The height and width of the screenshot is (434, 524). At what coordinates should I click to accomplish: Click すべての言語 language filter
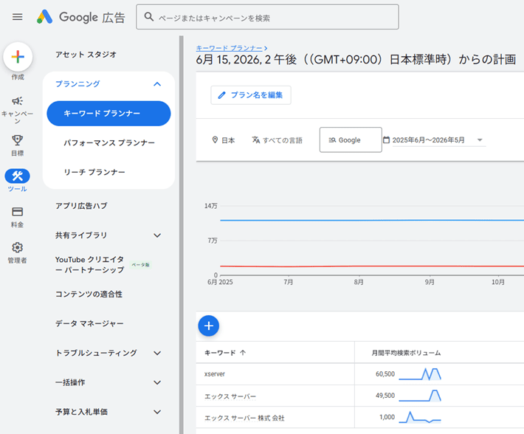tap(277, 140)
